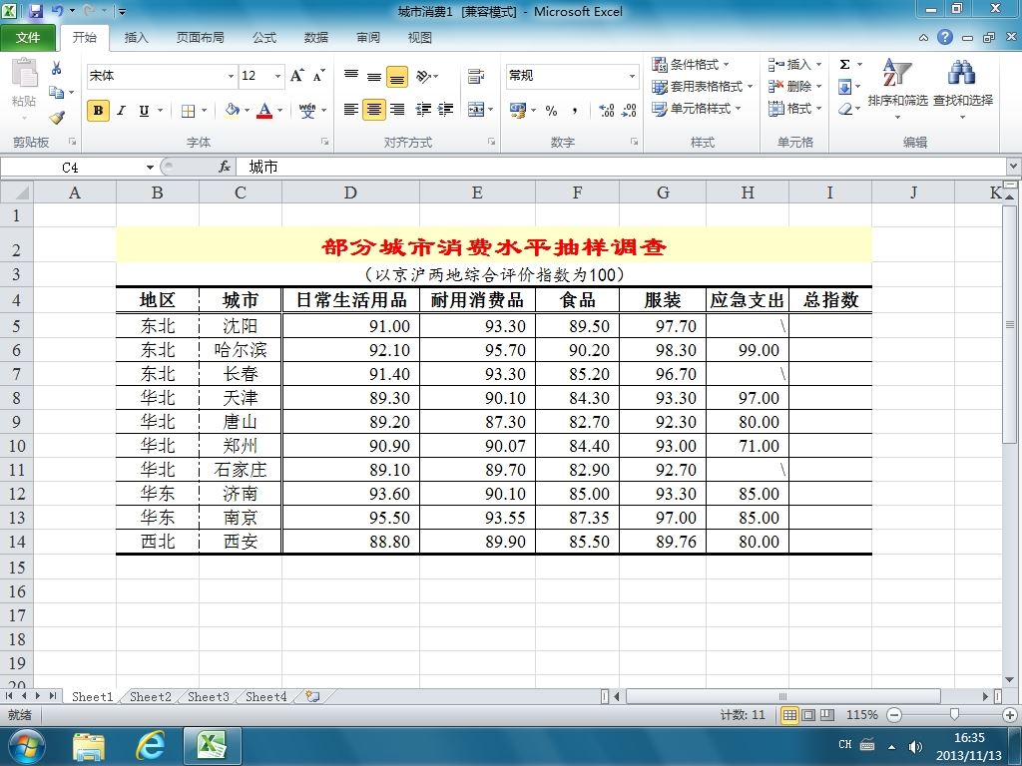Screen dimensions: 1022x766
Task: Open the 插入 cells insert dropdown
Action: (x=818, y=65)
